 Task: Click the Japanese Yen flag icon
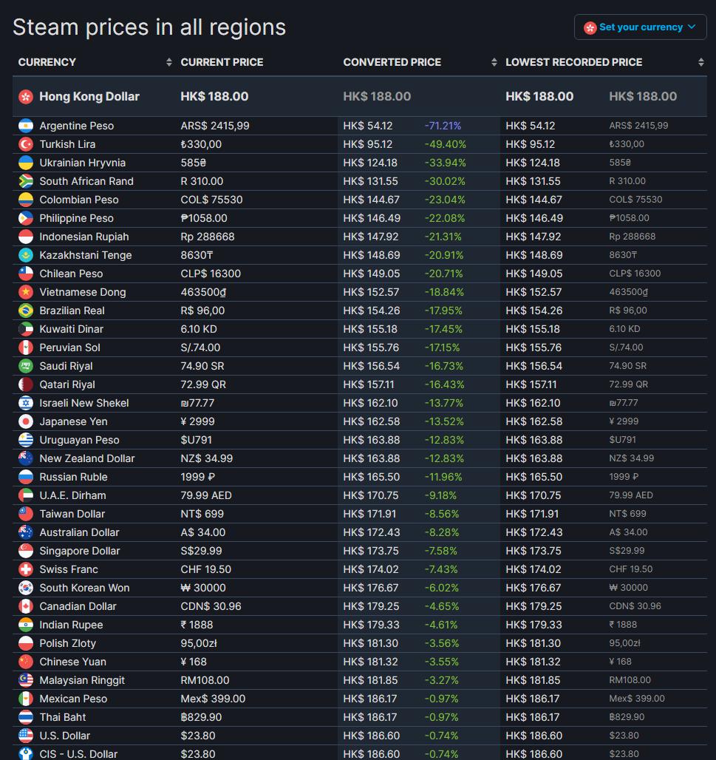[26, 421]
